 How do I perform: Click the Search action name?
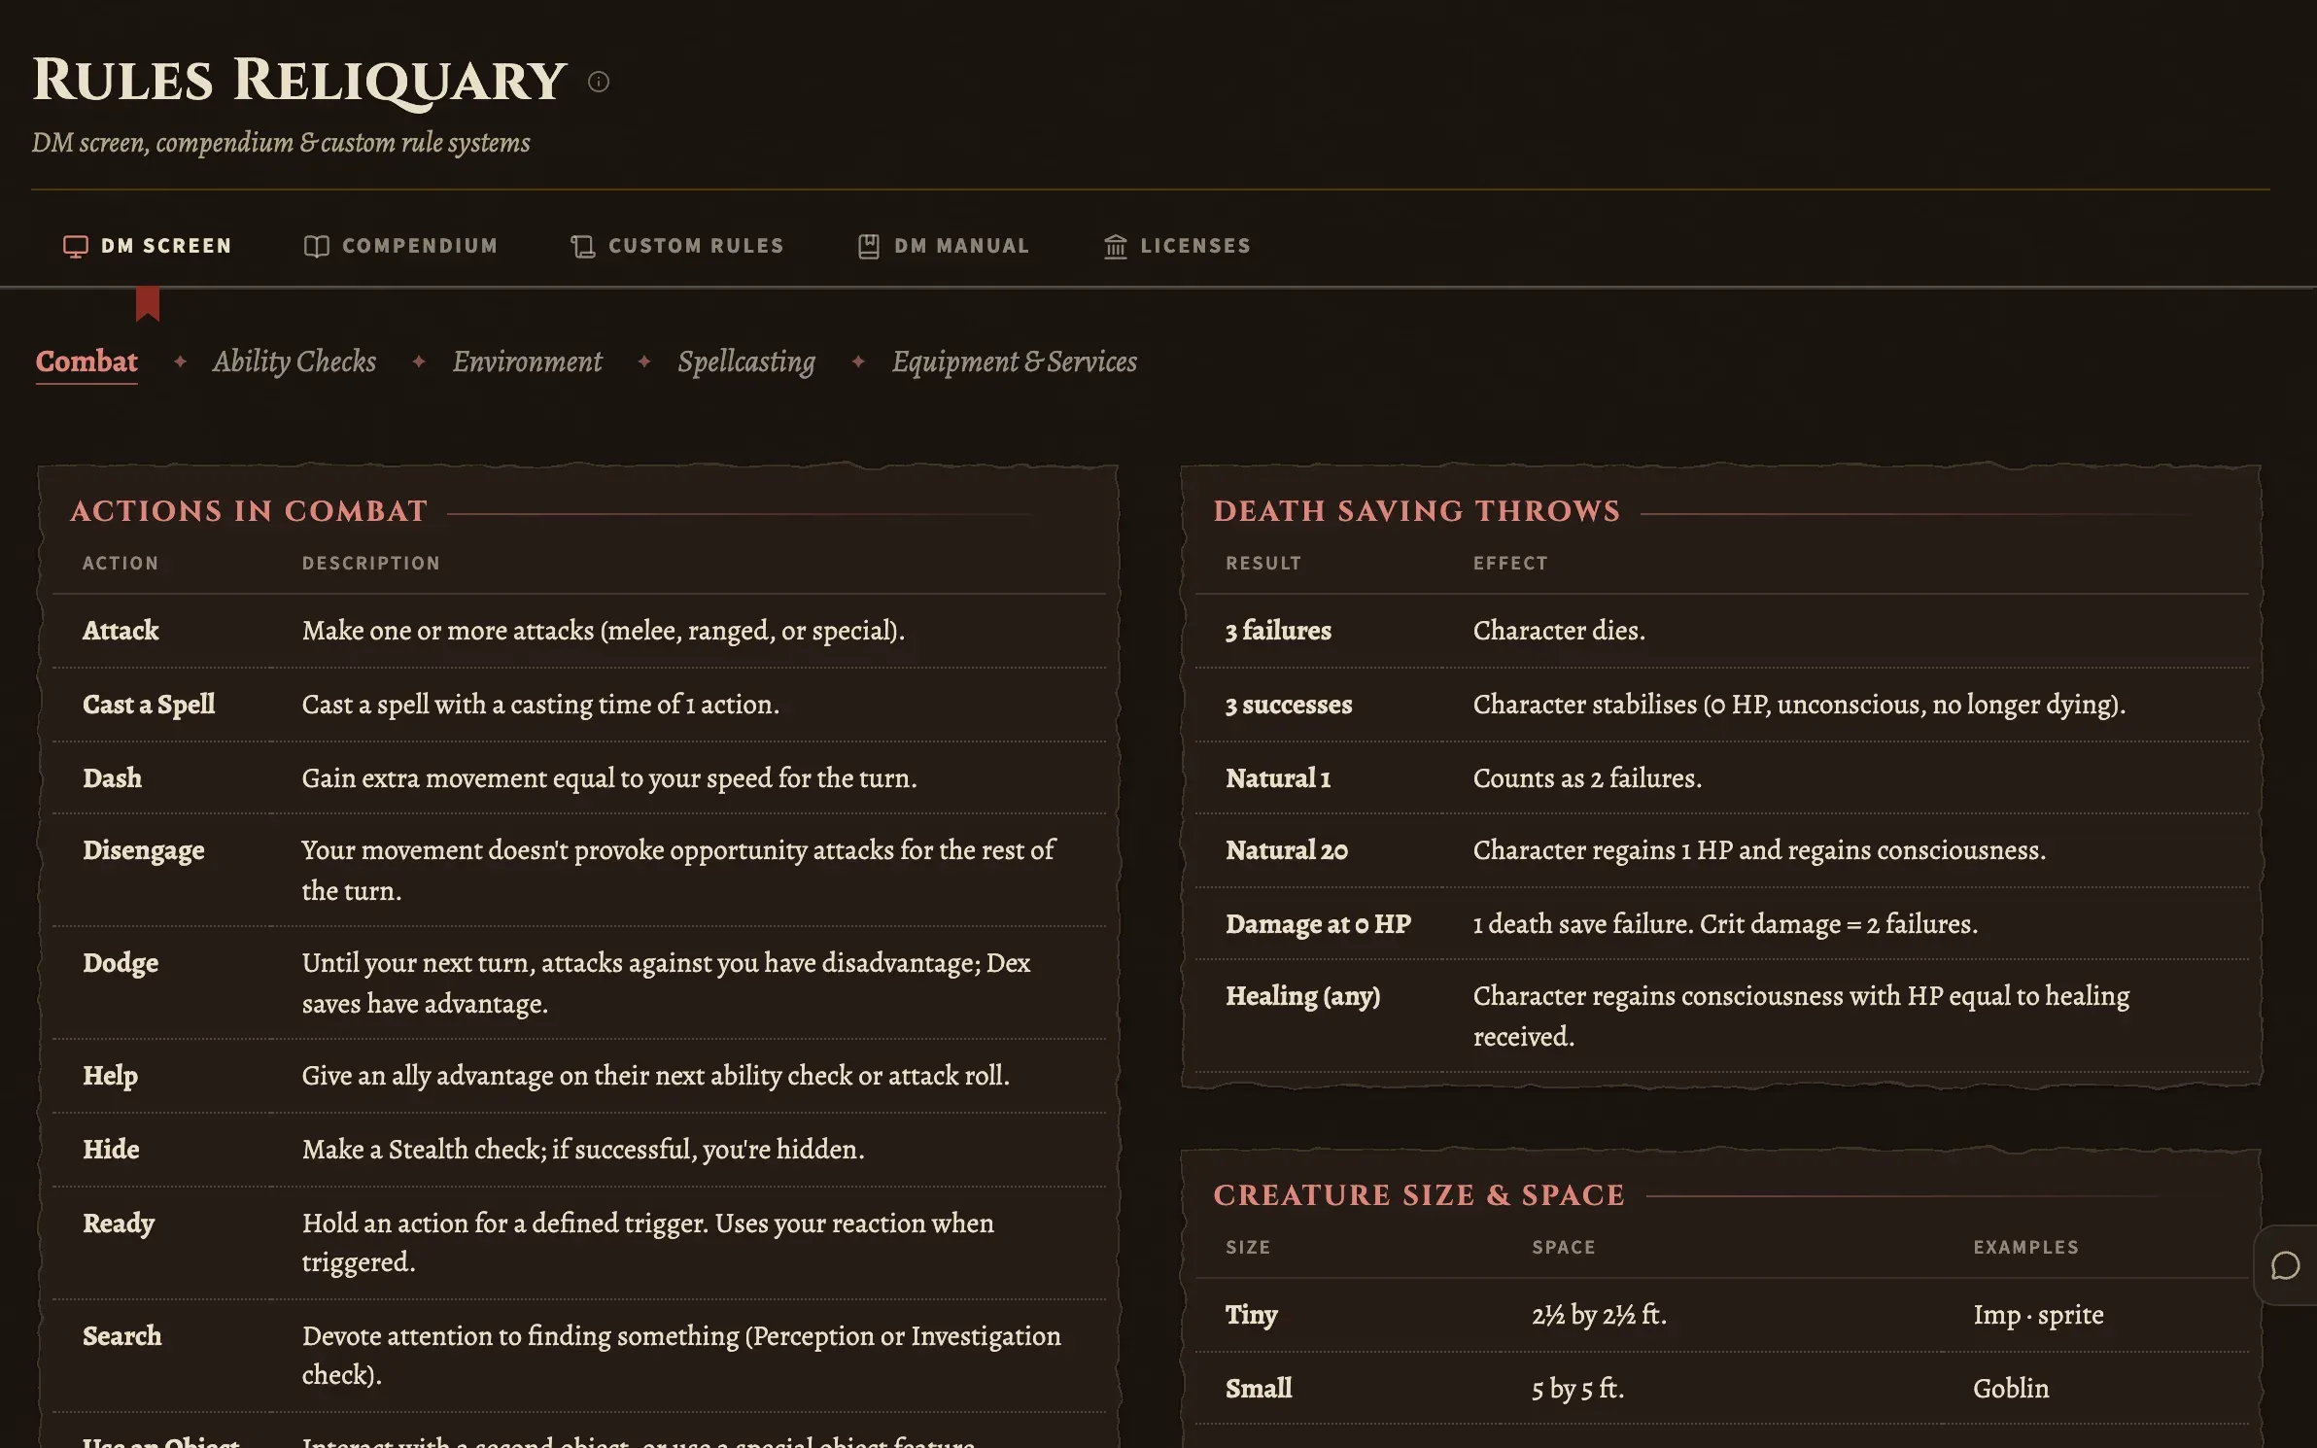tap(121, 1336)
